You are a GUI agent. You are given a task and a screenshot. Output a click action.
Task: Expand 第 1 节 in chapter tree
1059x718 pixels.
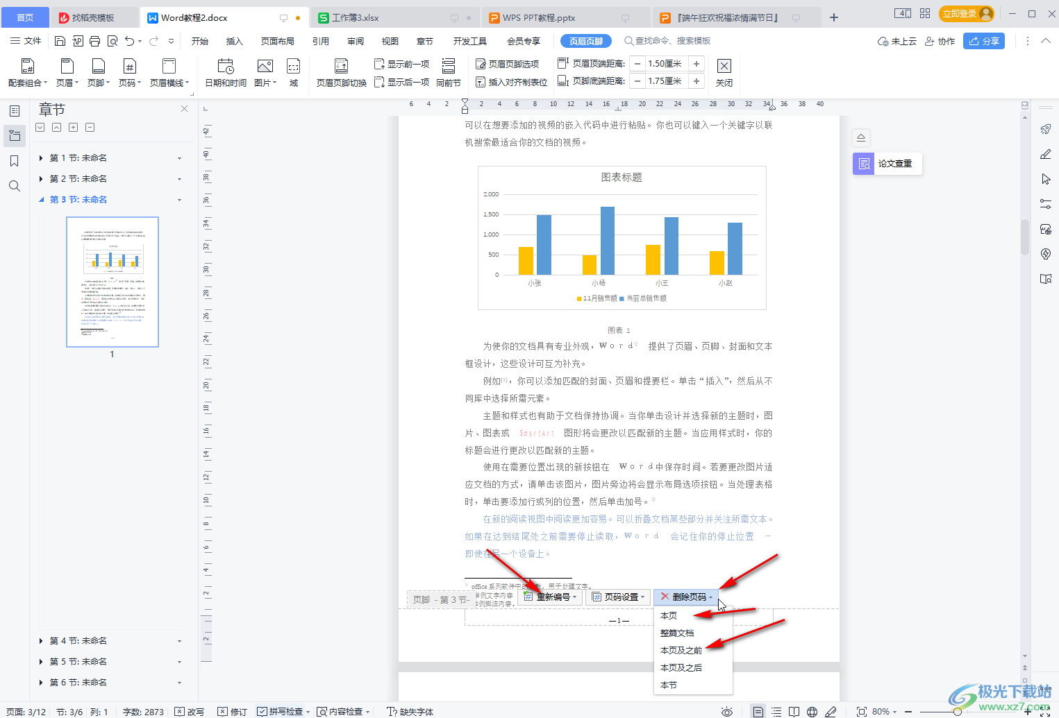click(41, 158)
